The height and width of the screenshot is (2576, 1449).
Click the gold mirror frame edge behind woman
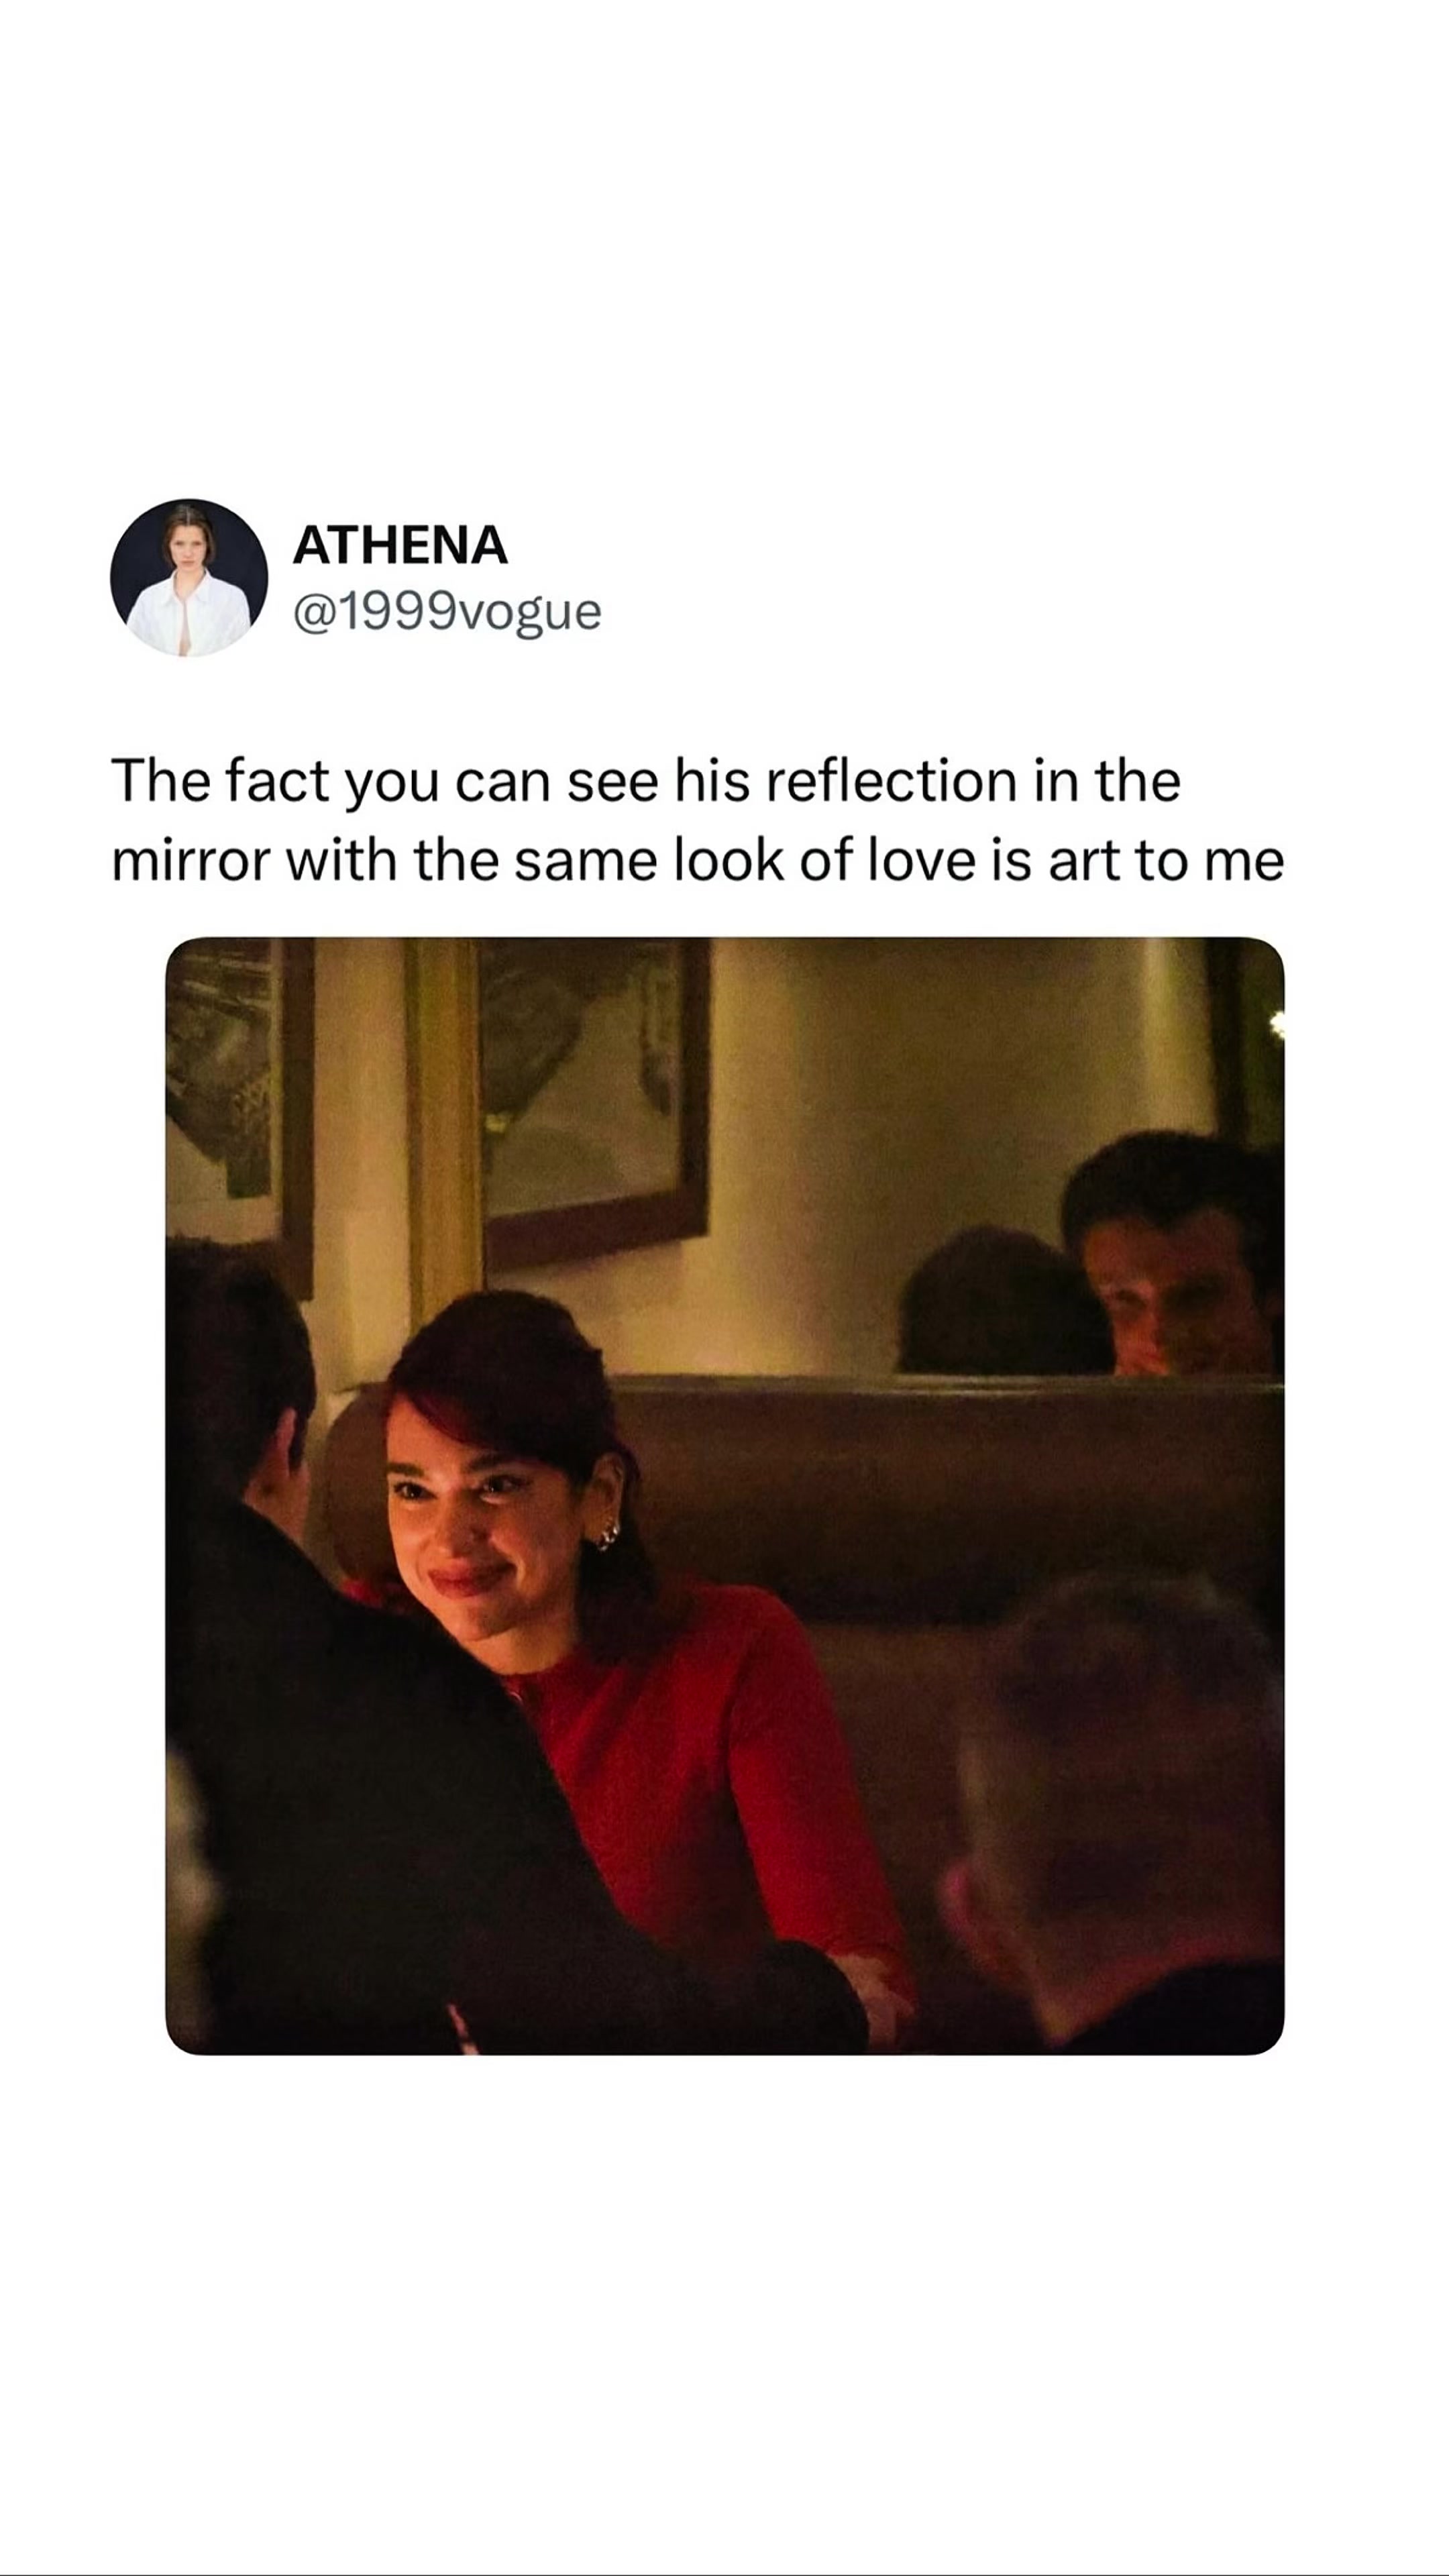click(x=442, y=1130)
